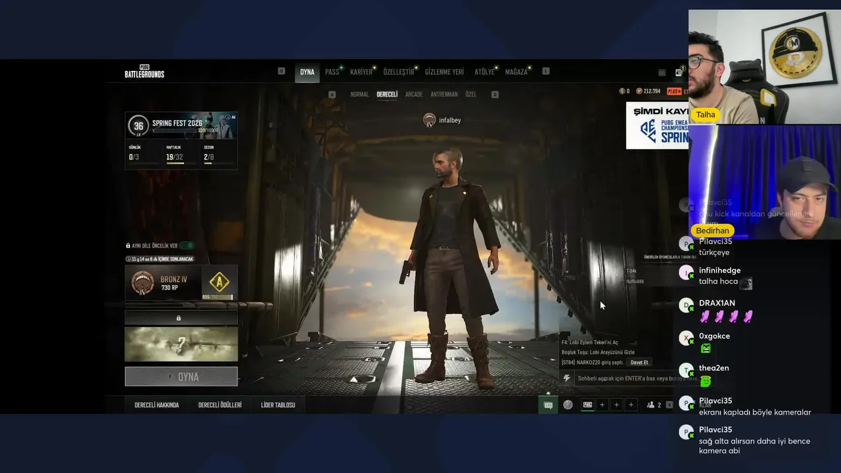
Task: Click the globe region icon in bottom bar
Action: [568, 405]
